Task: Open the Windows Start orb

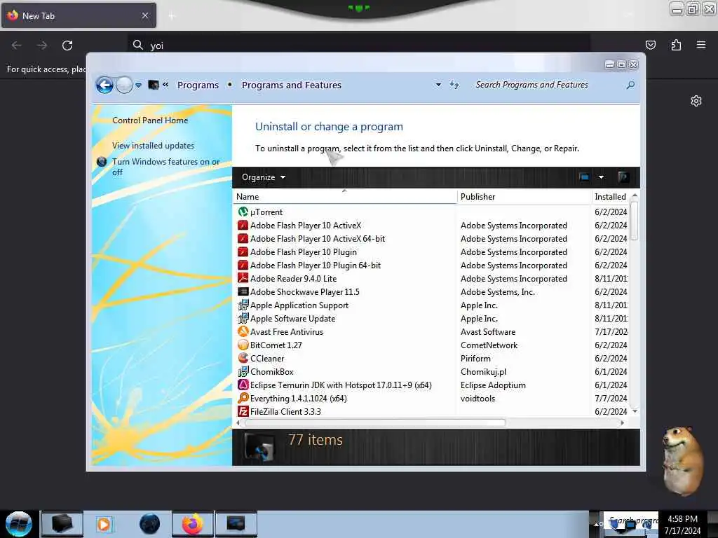Action: click(19, 524)
